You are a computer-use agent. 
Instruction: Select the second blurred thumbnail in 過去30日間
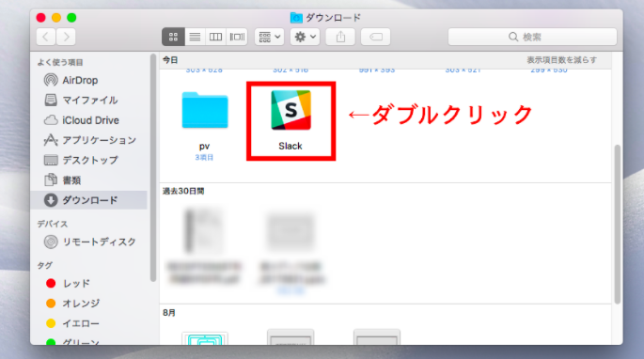coord(291,232)
